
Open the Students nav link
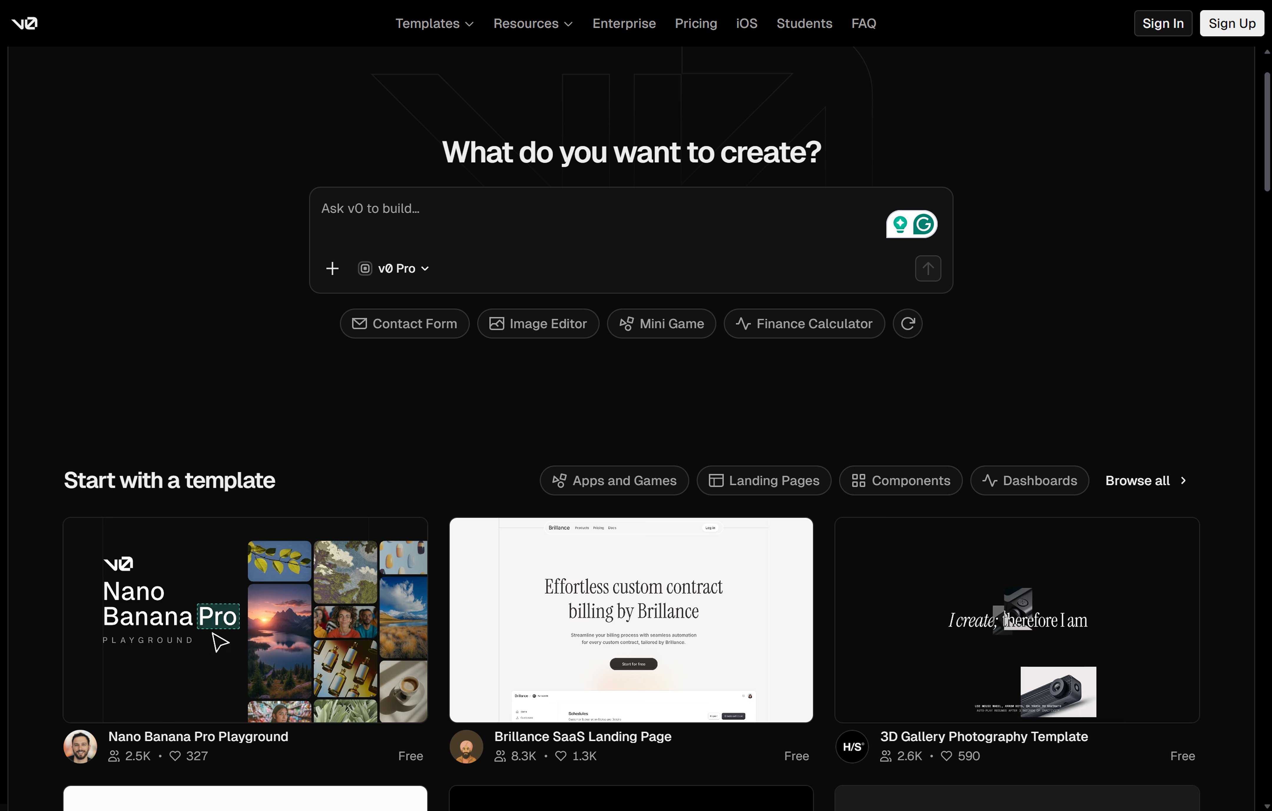tap(804, 23)
